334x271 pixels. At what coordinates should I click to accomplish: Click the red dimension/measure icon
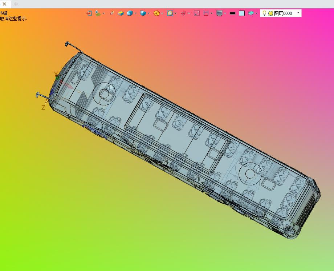coord(206,13)
